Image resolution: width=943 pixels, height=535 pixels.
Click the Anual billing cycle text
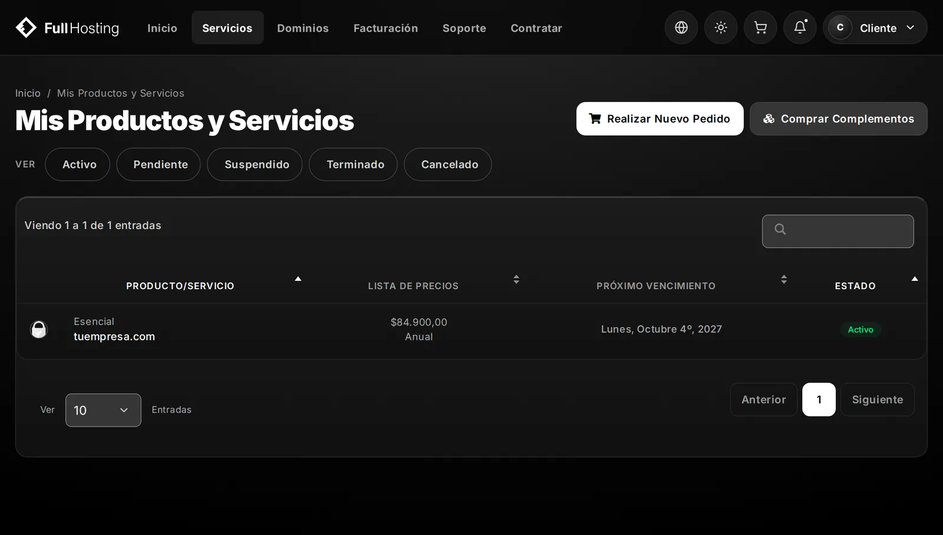pyautogui.click(x=419, y=337)
